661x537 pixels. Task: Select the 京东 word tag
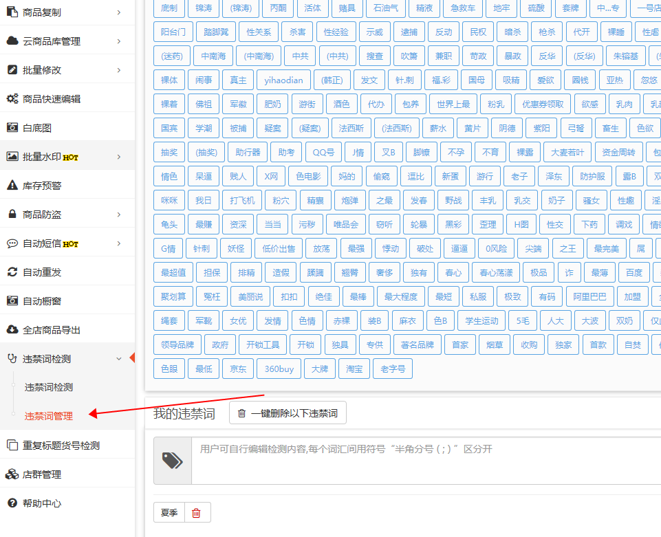point(238,369)
